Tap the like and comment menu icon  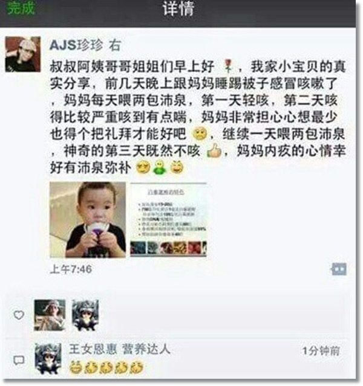coord(339,269)
